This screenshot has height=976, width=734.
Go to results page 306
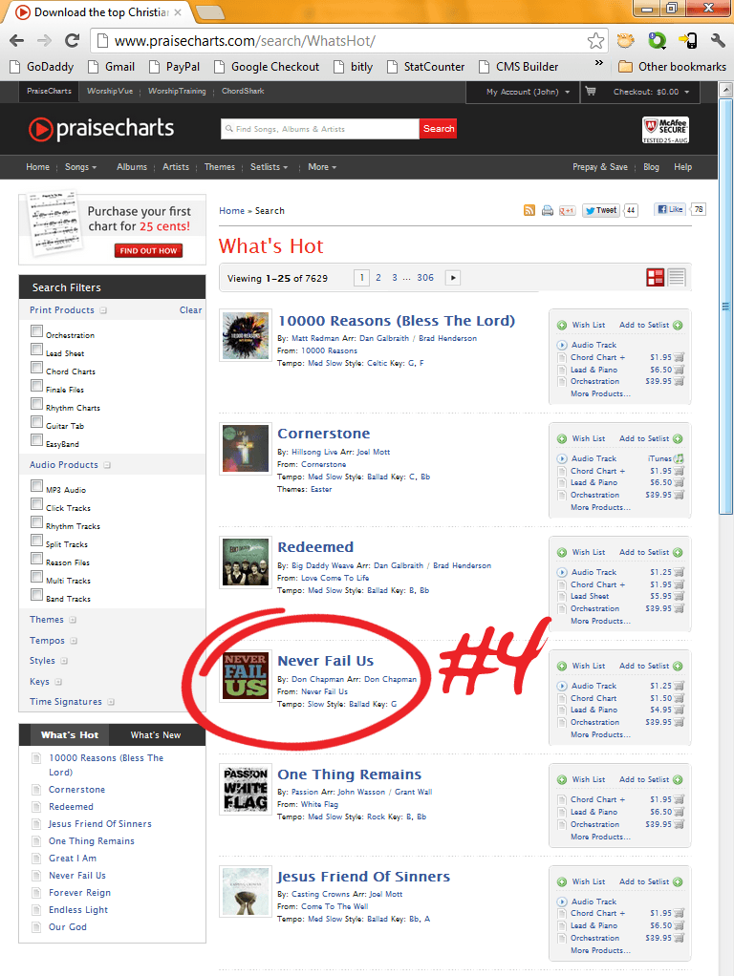point(425,278)
